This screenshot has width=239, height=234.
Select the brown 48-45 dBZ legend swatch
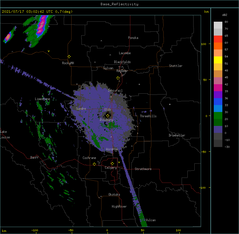point(218,74)
